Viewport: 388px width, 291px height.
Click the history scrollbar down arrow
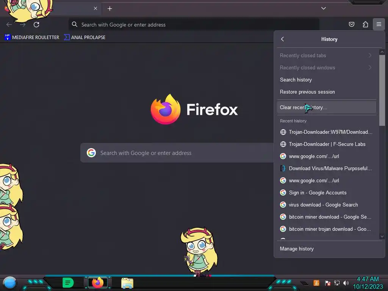click(x=382, y=236)
